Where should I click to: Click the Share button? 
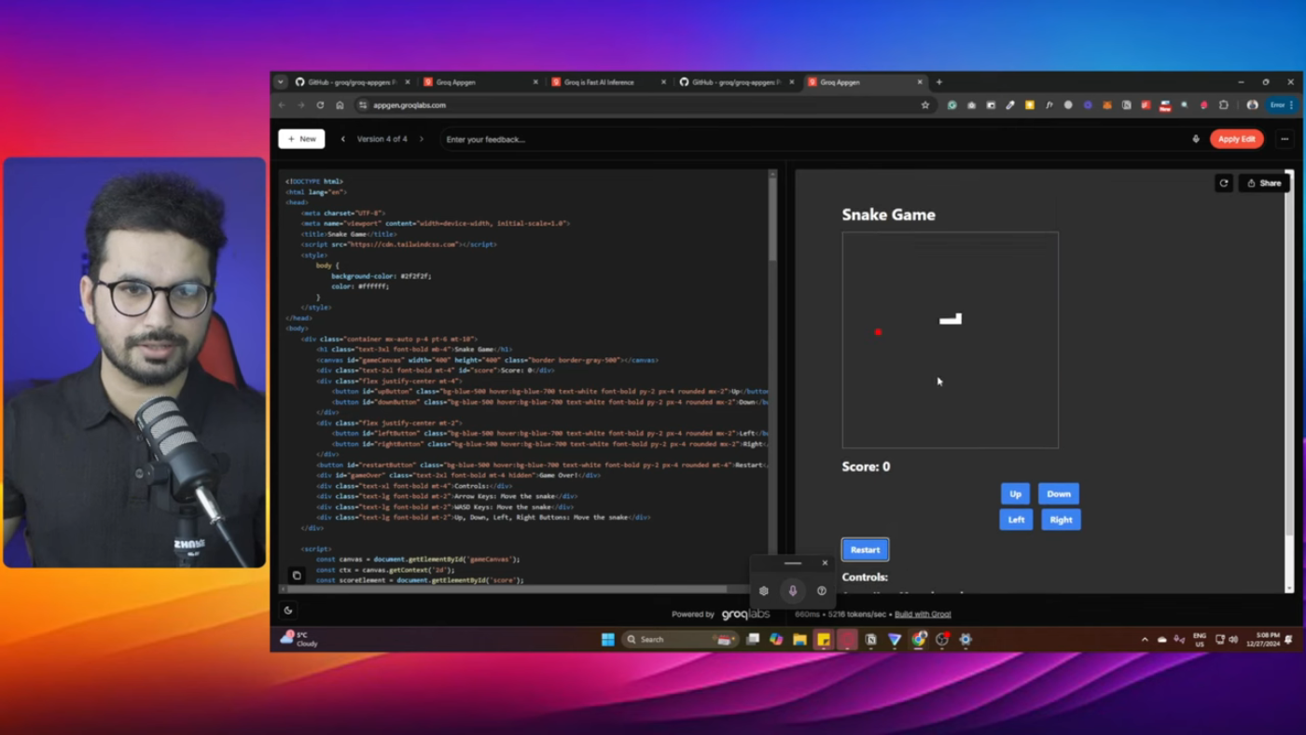[x=1264, y=183]
